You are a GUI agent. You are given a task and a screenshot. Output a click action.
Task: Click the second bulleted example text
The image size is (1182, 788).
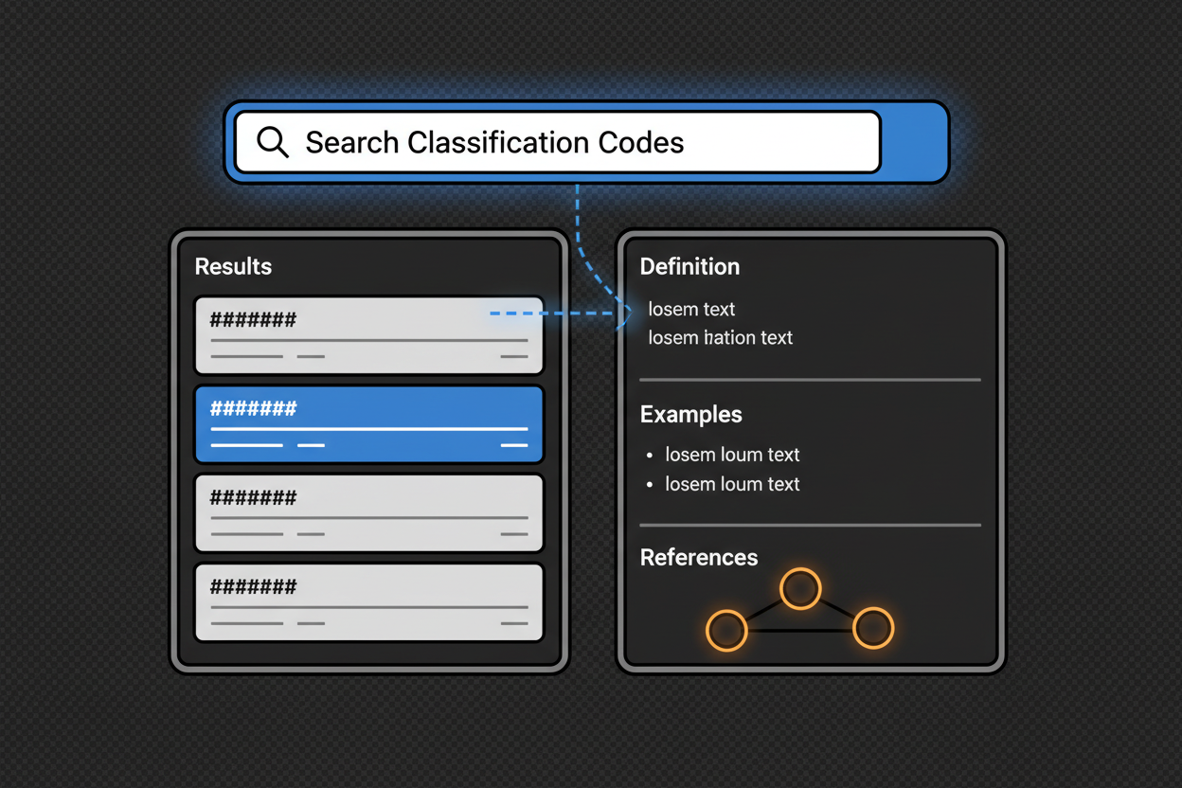click(732, 484)
